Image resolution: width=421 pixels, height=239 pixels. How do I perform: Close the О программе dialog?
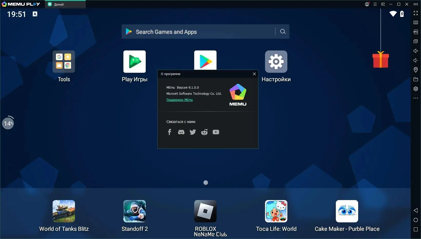click(x=254, y=74)
